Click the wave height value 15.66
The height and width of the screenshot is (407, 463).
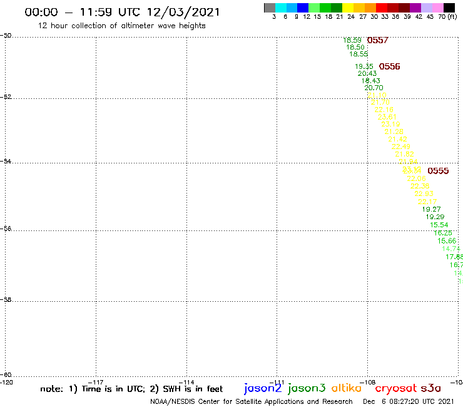(x=447, y=241)
